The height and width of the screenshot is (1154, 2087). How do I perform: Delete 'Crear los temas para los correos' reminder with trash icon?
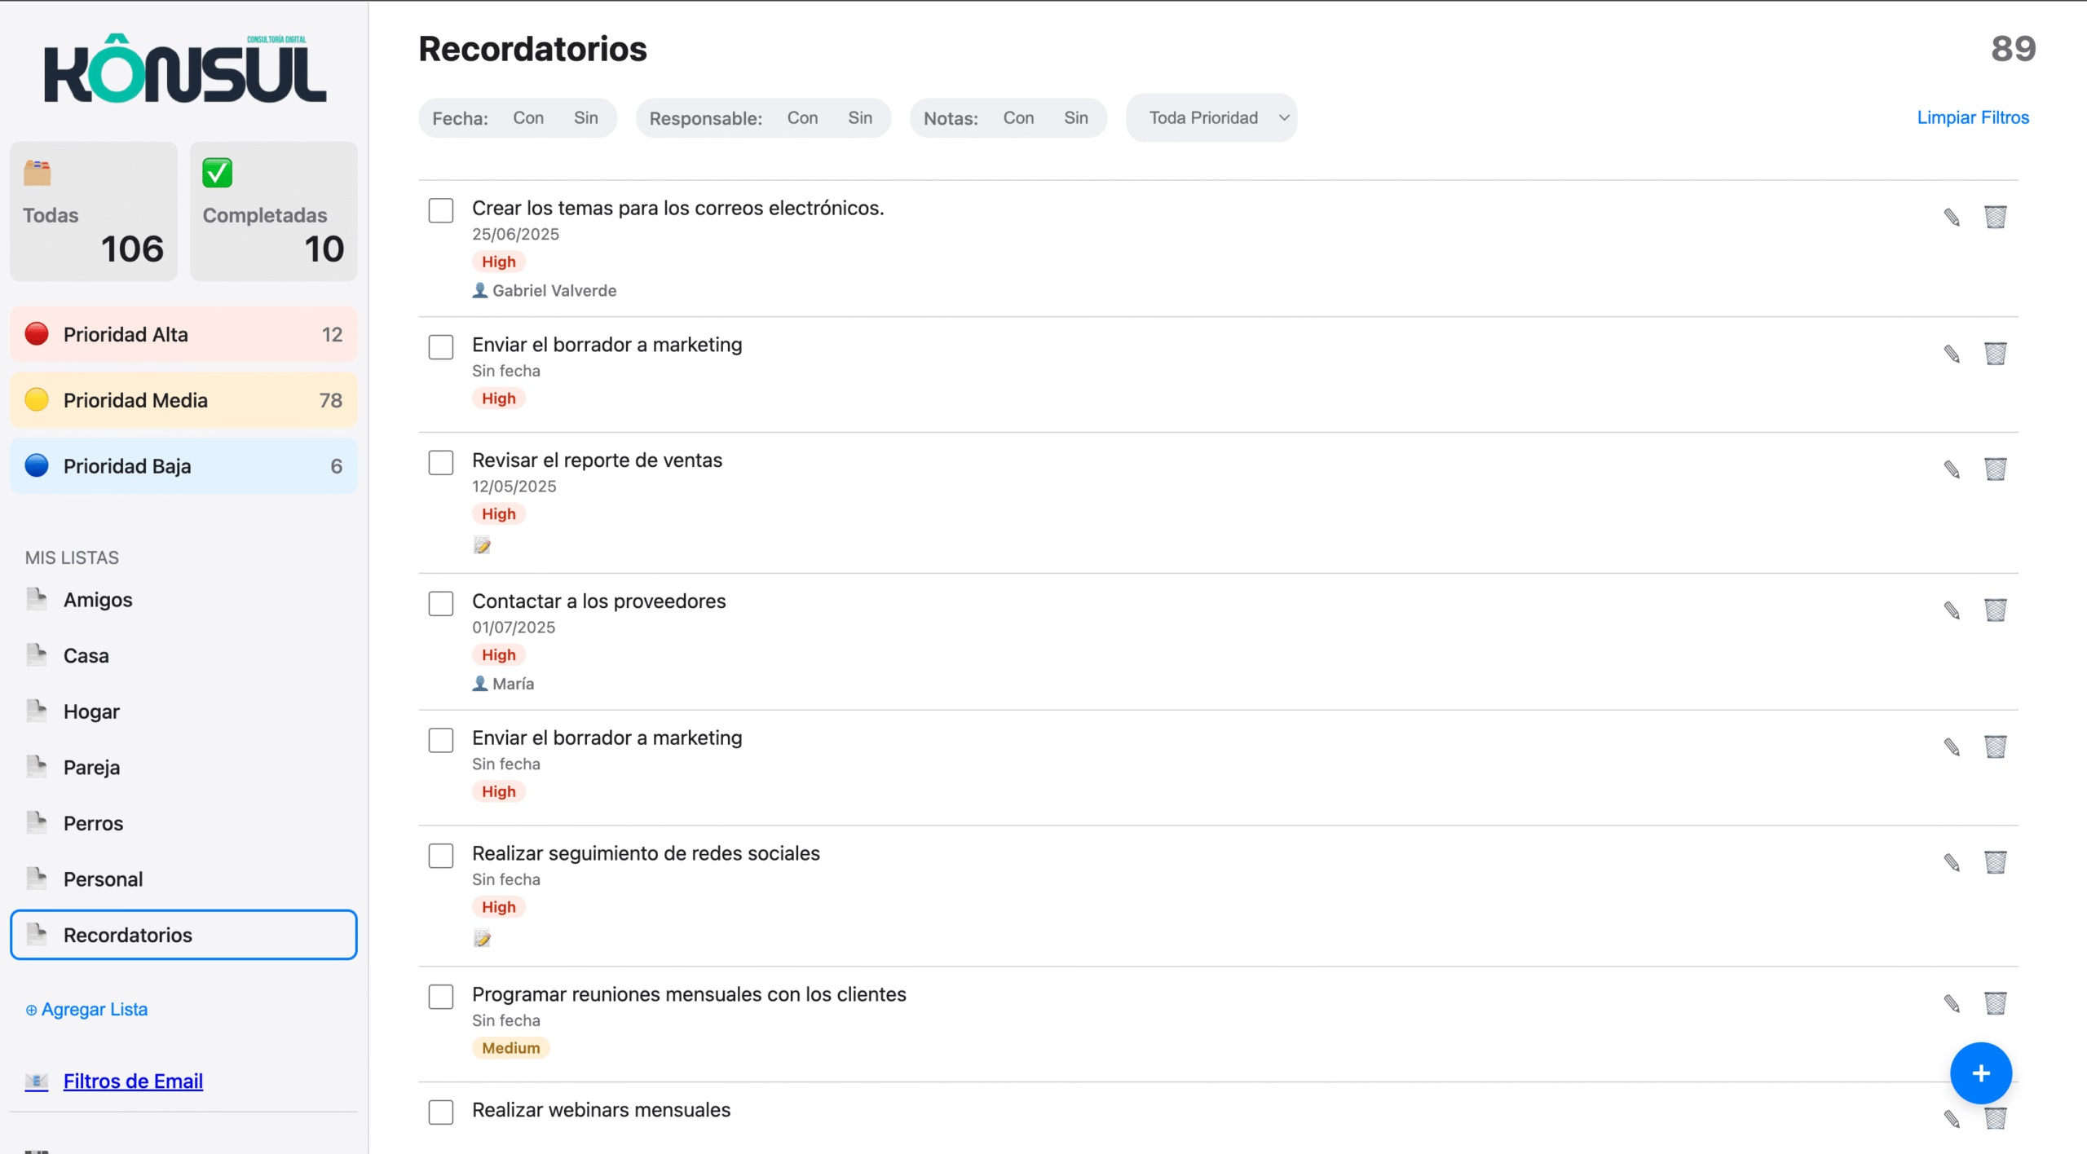(1995, 217)
